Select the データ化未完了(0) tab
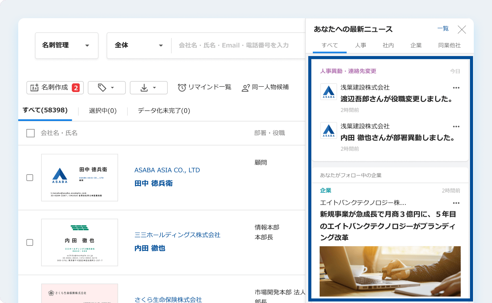This screenshot has height=303, width=492. pos(164,111)
